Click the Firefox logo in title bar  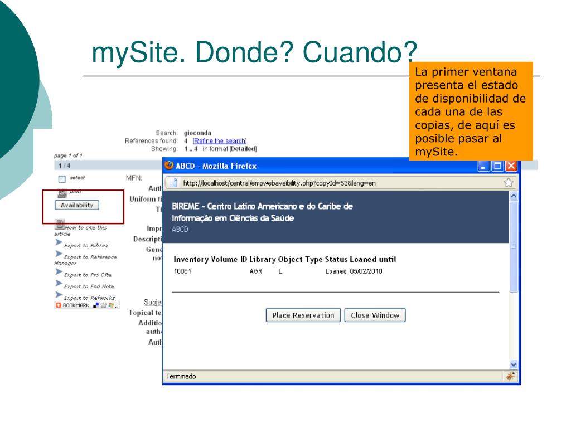(169, 166)
